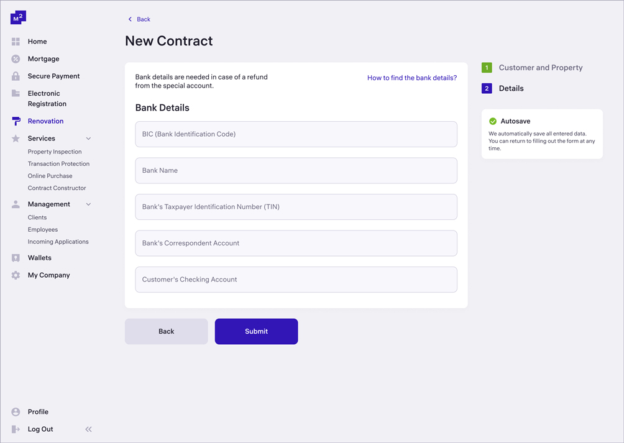Click the My Company gear icon
The image size is (624, 443).
point(15,275)
